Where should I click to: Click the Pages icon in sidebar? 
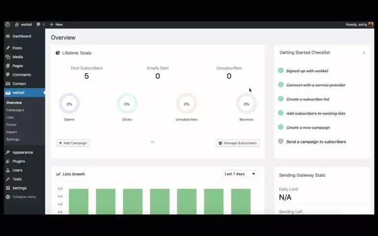click(8, 66)
